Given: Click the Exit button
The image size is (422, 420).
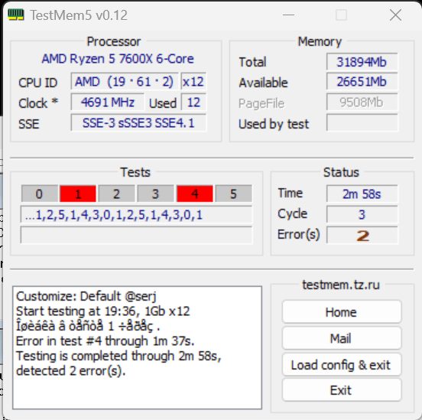Looking at the screenshot, I should click(x=342, y=390).
